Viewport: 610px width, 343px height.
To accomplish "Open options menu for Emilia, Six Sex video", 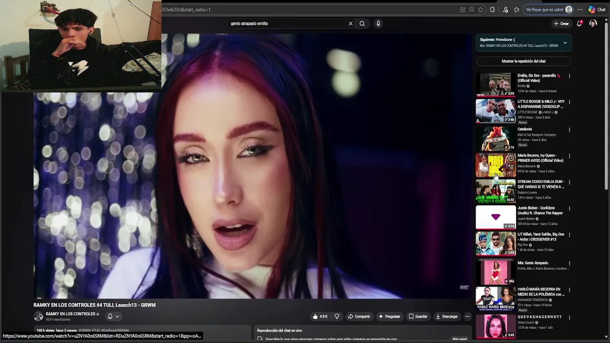I will [x=569, y=76].
